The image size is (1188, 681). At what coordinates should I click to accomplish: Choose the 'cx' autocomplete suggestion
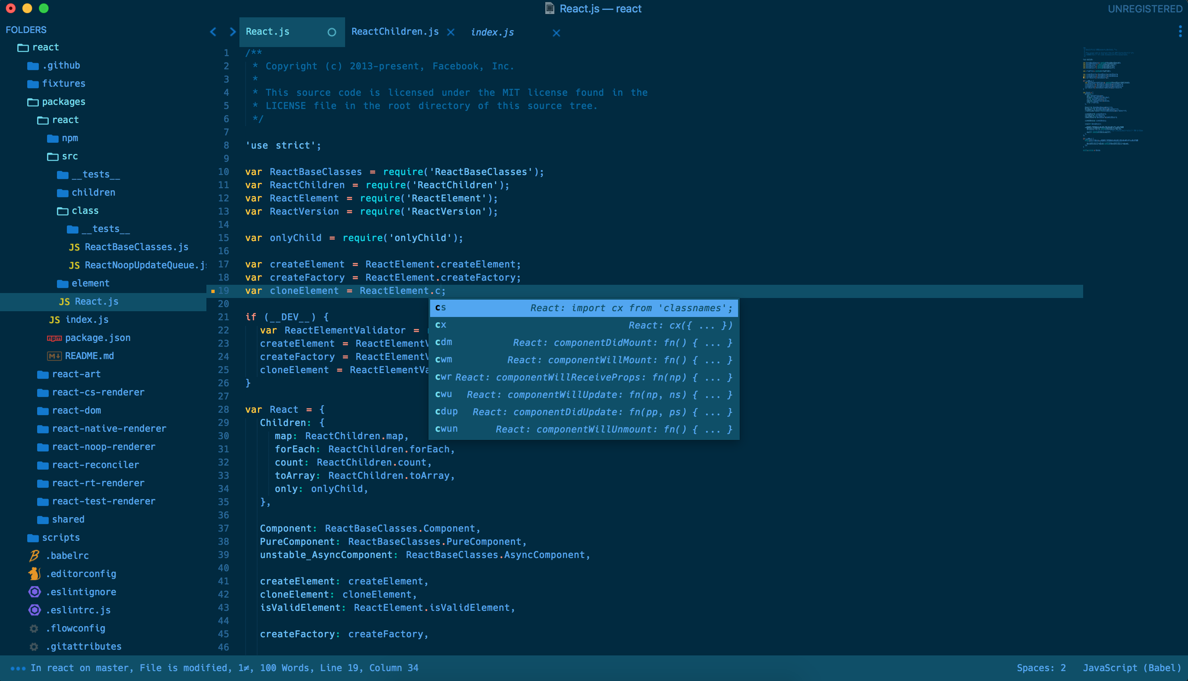click(584, 325)
